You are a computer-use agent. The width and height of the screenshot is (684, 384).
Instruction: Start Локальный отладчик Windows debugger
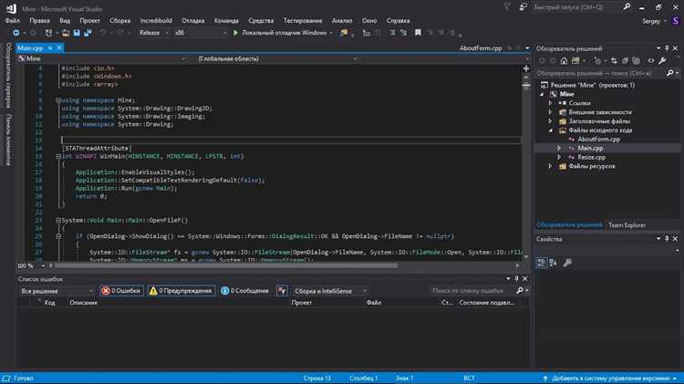tap(281, 32)
